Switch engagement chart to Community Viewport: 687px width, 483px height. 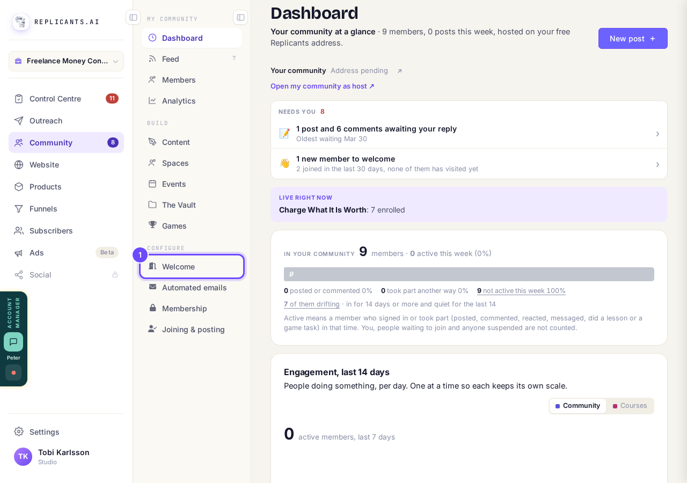coord(578,406)
